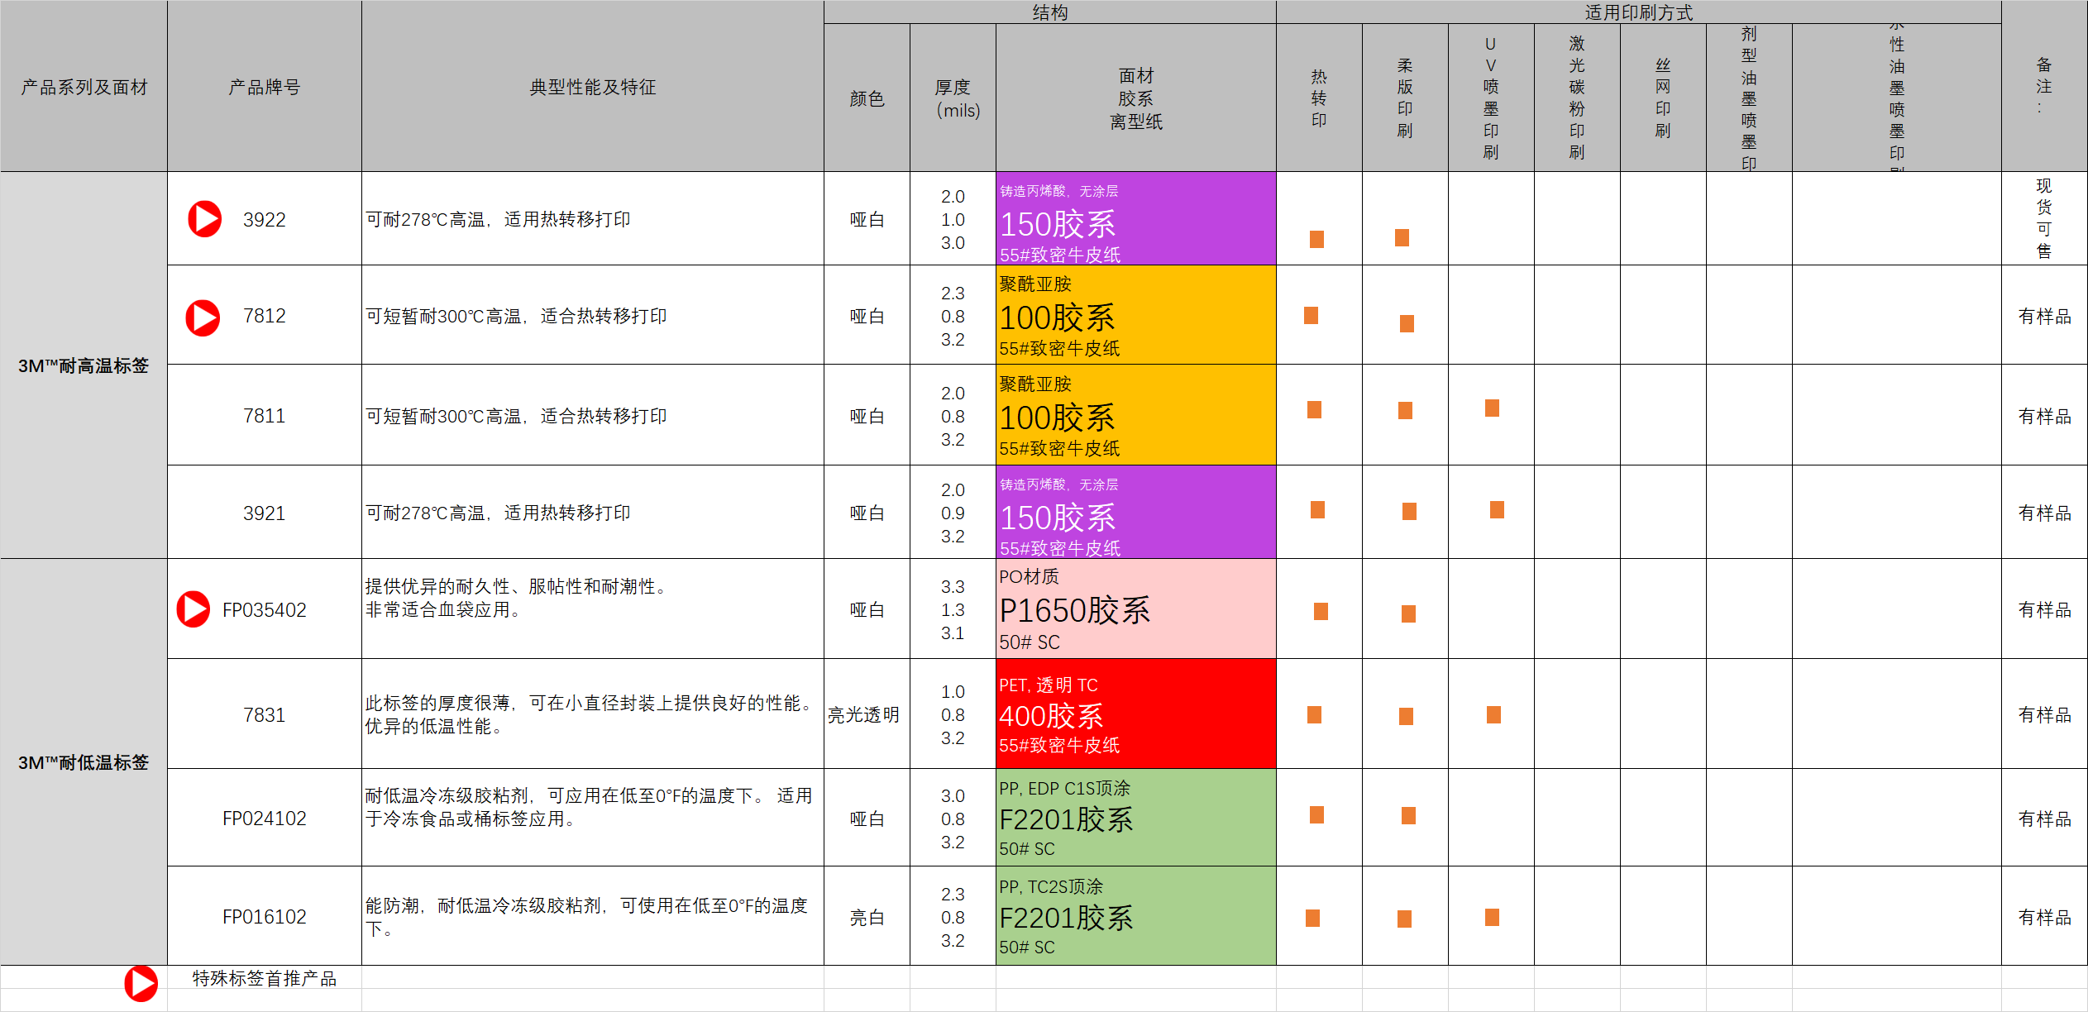Select the 丝网印刷 column header

pyautogui.click(x=1663, y=98)
